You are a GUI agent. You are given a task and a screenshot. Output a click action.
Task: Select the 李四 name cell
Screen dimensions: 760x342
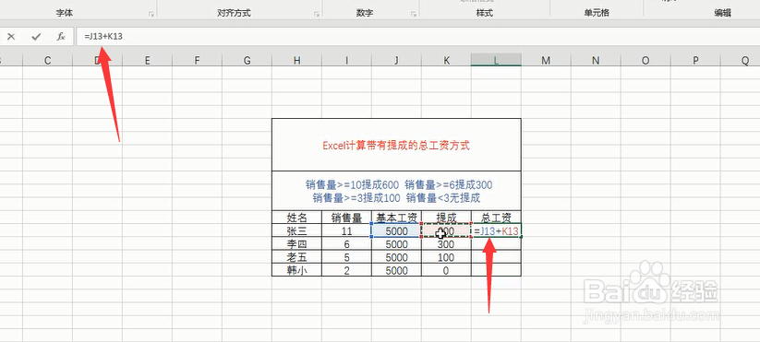tap(296, 243)
